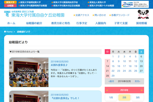Click the kindergarten wave logo beside title
Screen dimensions: 153x102
[x=7, y=14]
